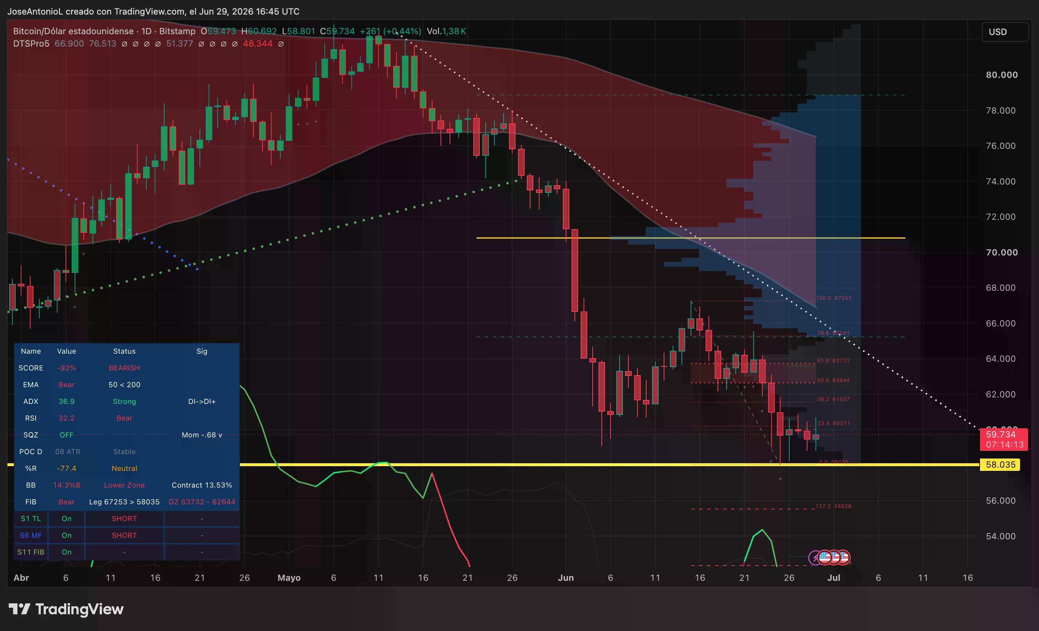
Task: Click the FIB 'Leg 67253 > 58035' cell
Action: coord(125,502)
